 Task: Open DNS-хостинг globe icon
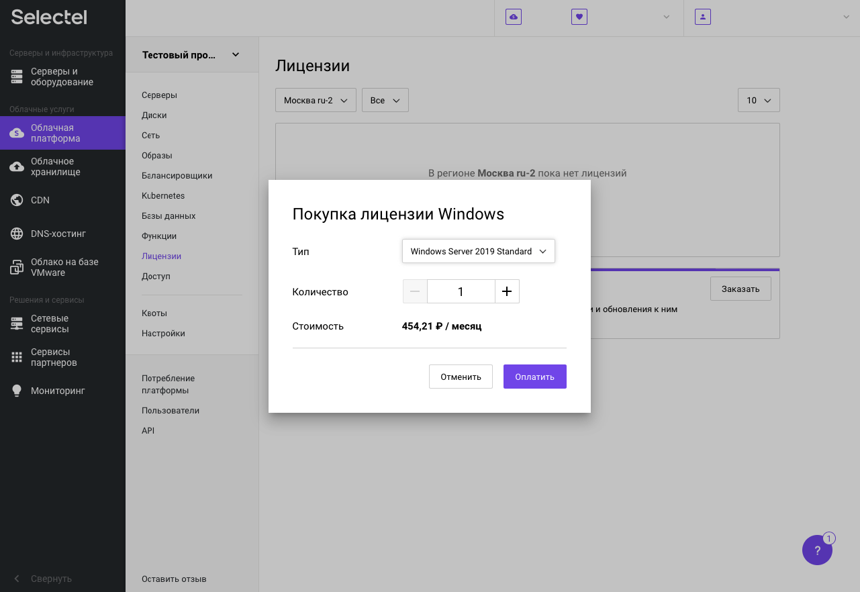click(x=17, y=234)
